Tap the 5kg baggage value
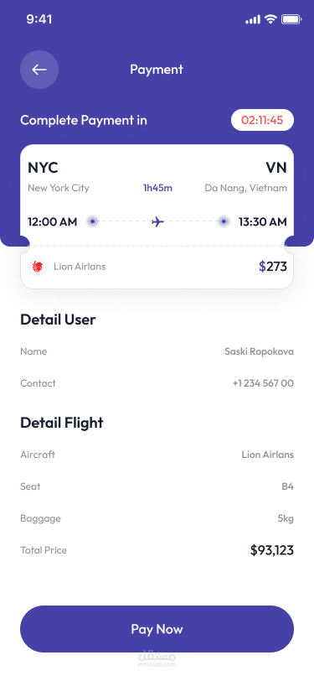 (x=286, y=518)
